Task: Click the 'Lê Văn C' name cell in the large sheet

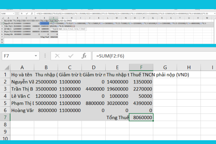Action: (x=22, y=96)
